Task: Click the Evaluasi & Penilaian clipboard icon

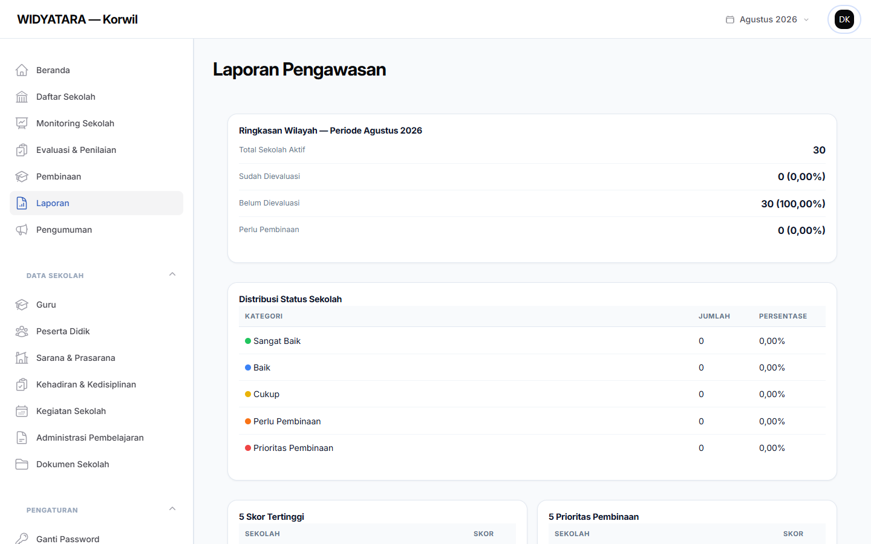Action: coord(22,150)
